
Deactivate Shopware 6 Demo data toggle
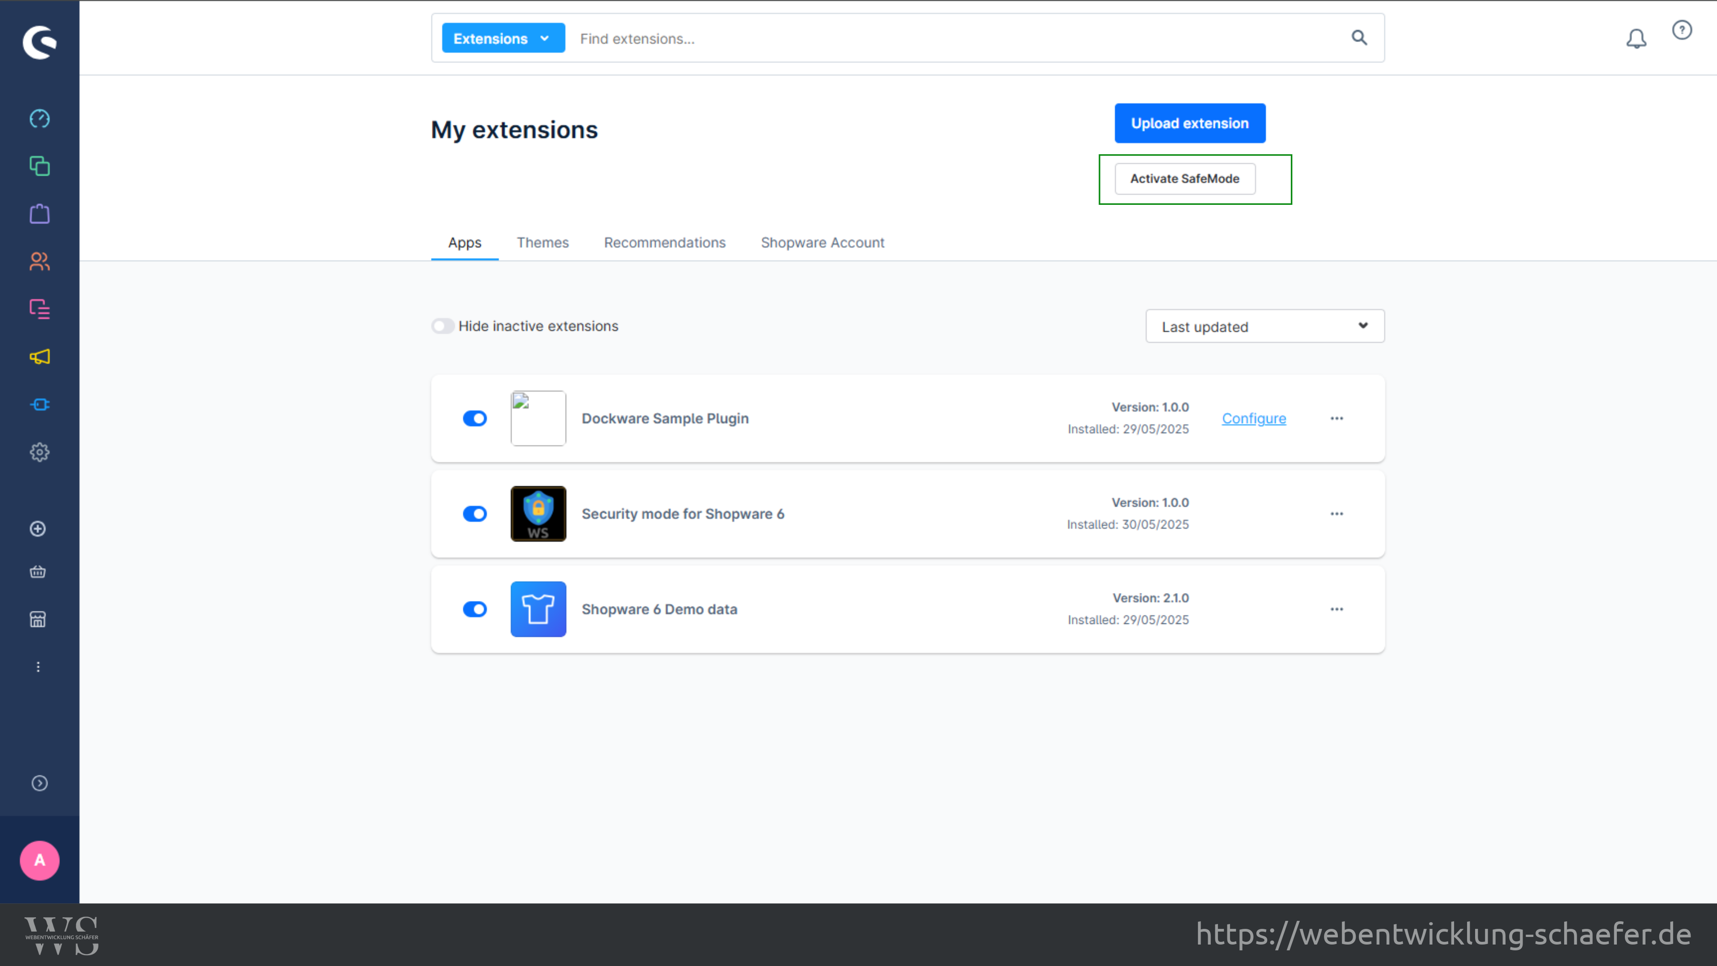pyautogui.click(x=475, y=609)
